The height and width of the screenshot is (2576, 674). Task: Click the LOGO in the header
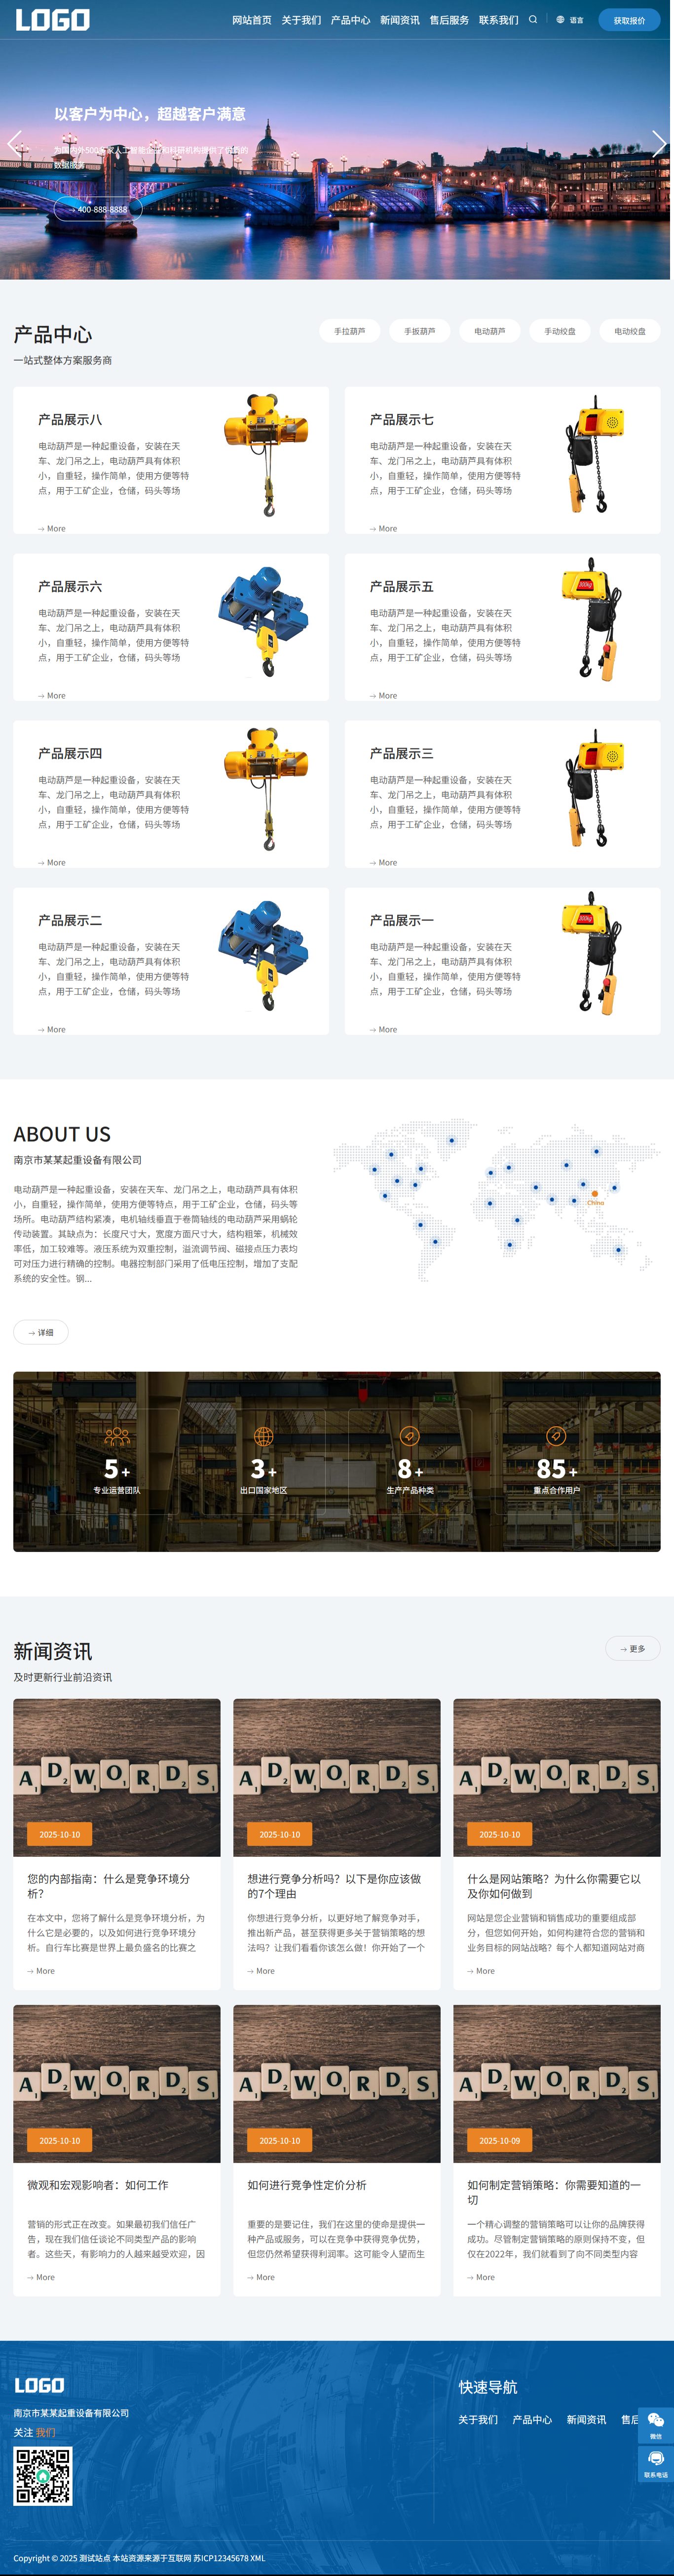[x=52, y=20]
